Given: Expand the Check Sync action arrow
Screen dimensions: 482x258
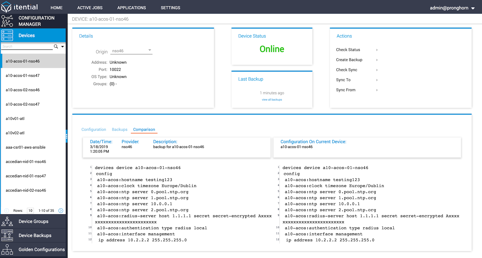Looking at the screenshot, I should coord(377,70).
